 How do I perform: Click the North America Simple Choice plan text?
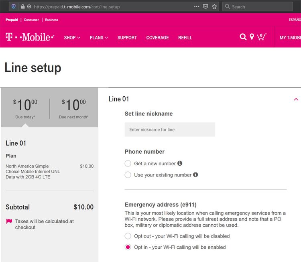[33, 171]
